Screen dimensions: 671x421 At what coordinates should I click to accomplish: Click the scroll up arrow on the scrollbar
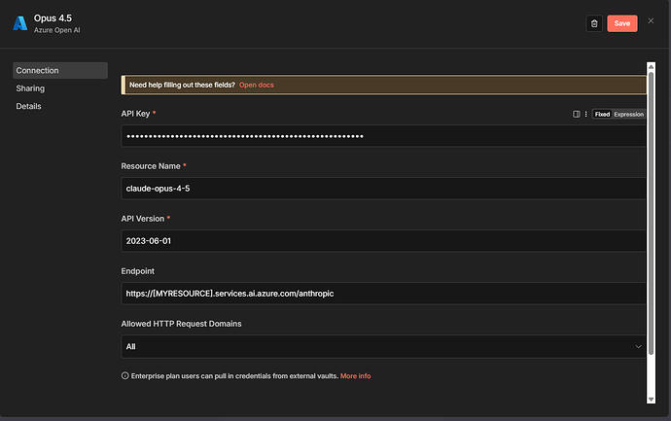click(651, 66)
